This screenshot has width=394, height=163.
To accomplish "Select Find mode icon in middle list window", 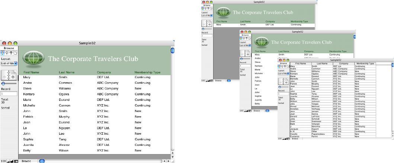I will tap(244, 38).
